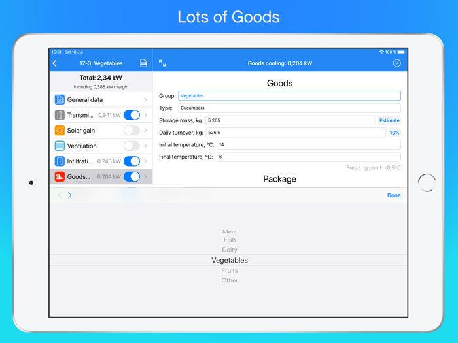The width and height of the screenshot is (458, 343).
Task: Click the Ventilation icon
Action: click(x=60, y=146)
